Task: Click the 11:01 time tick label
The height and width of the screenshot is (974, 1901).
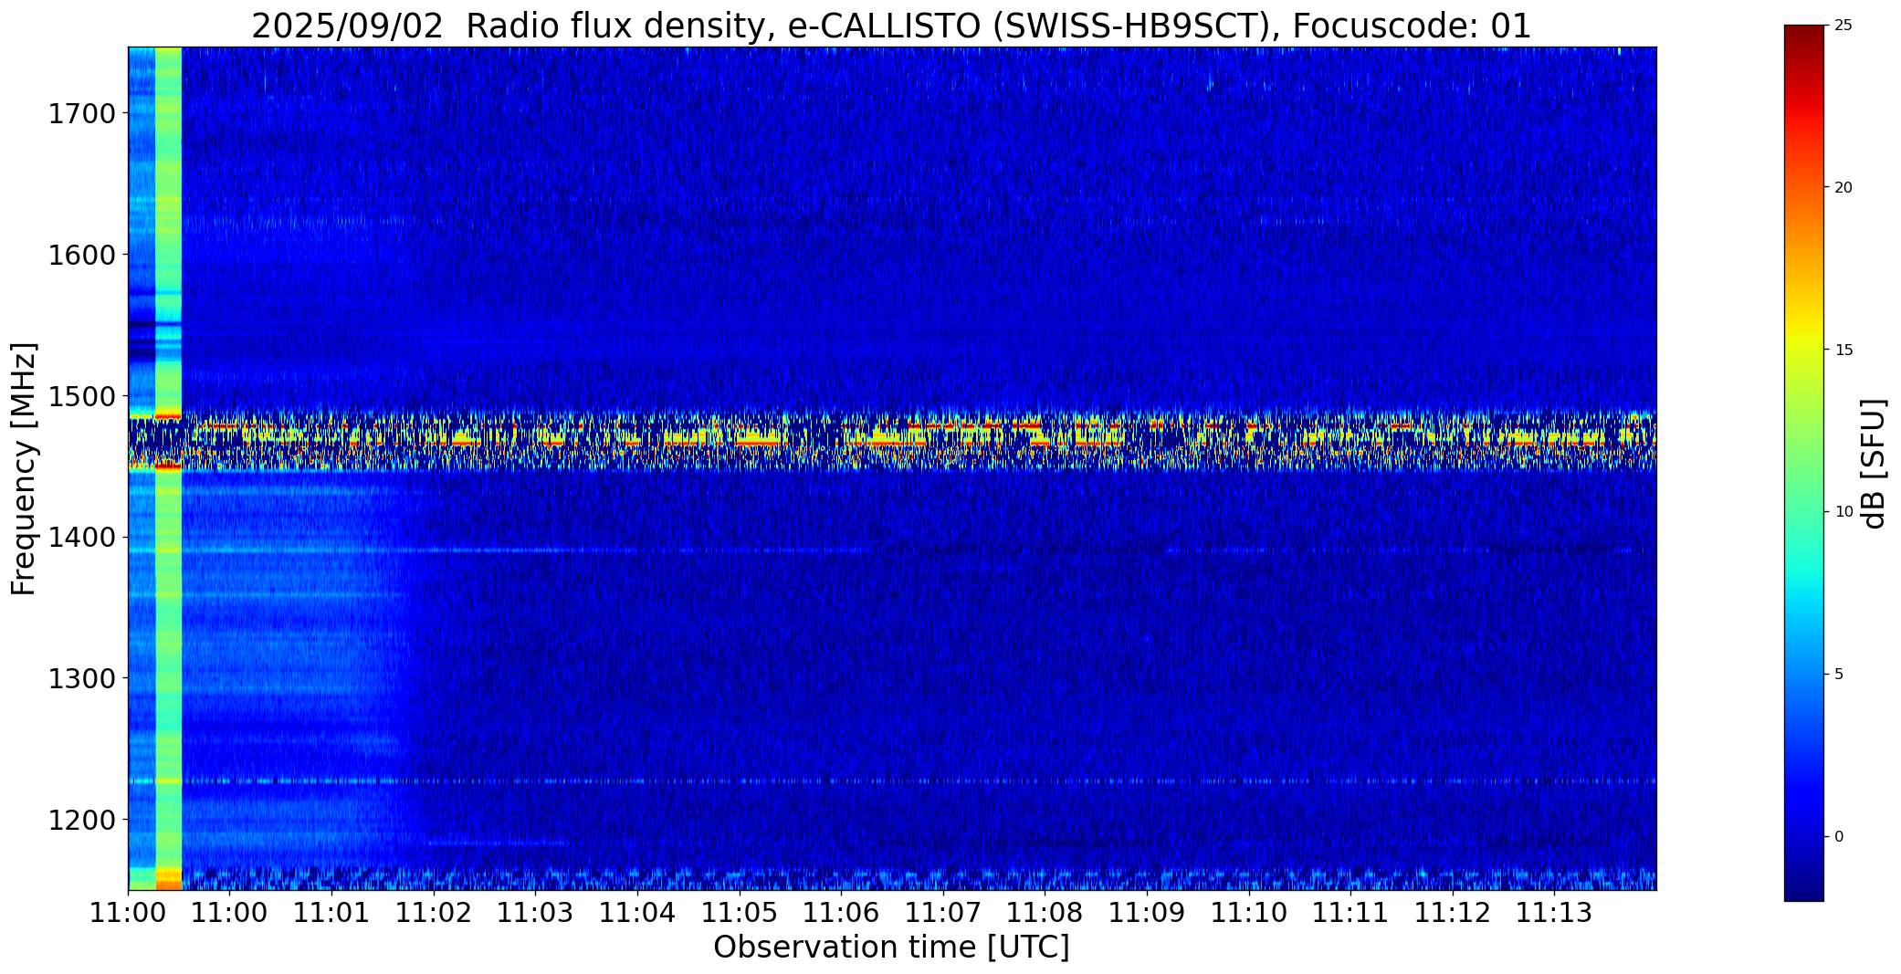Action: click(x=332, y=913)
